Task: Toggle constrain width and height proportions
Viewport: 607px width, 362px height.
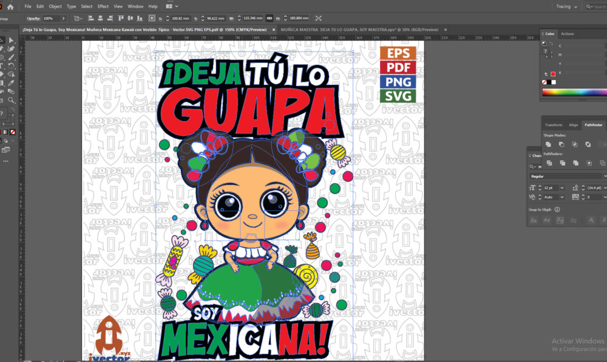Action: 270,18
